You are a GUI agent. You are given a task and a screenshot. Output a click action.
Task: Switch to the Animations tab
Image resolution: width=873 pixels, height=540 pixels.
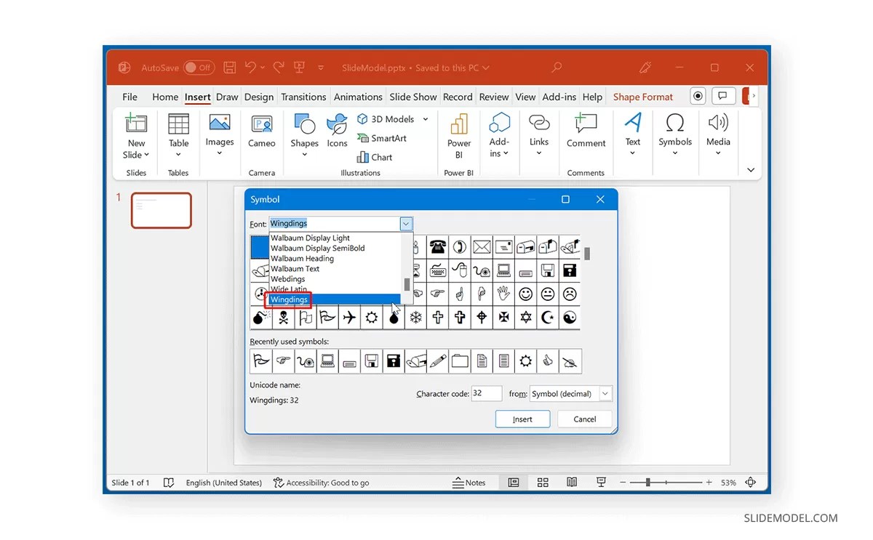click(x=358, y=96)
